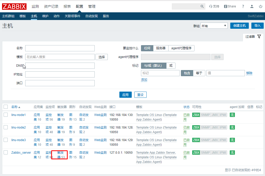
Task: Focus the 端口 filter field
Action: pyautogui.click(x=60, y=83)
